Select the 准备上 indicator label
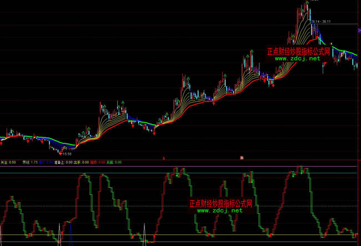361x246 pixels. click(x=60, y=163)
